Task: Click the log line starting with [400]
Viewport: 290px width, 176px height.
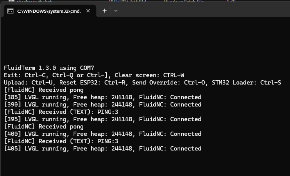Action: tap(102, 134)
